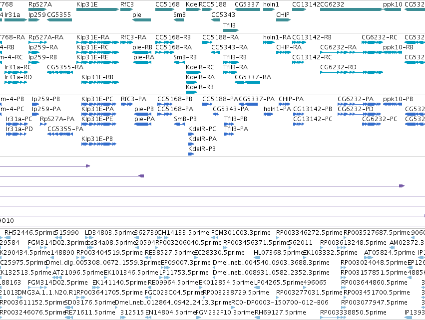The image size is (425, 320).
Task: Click transcript Klp31E-RB
Action: coord(100,83)
